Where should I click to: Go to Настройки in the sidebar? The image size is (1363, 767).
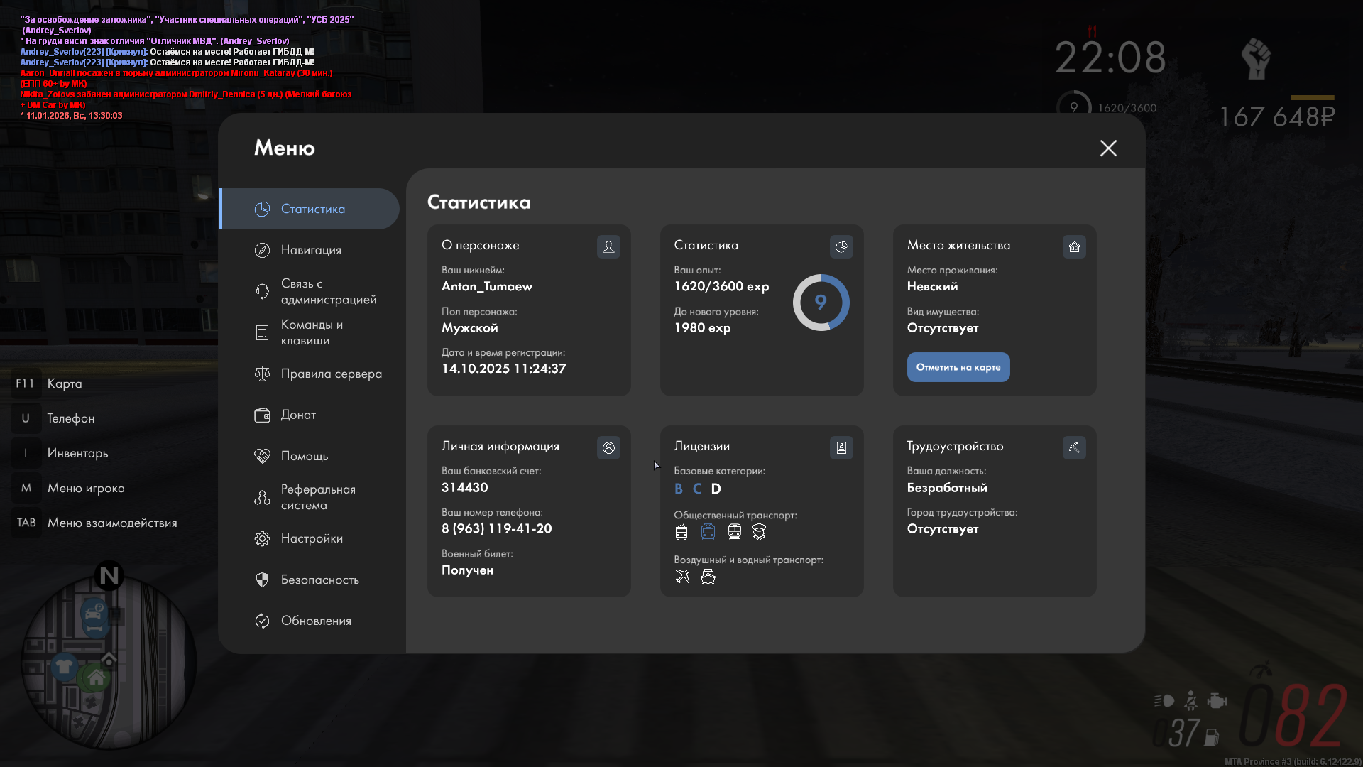point(311,538)
